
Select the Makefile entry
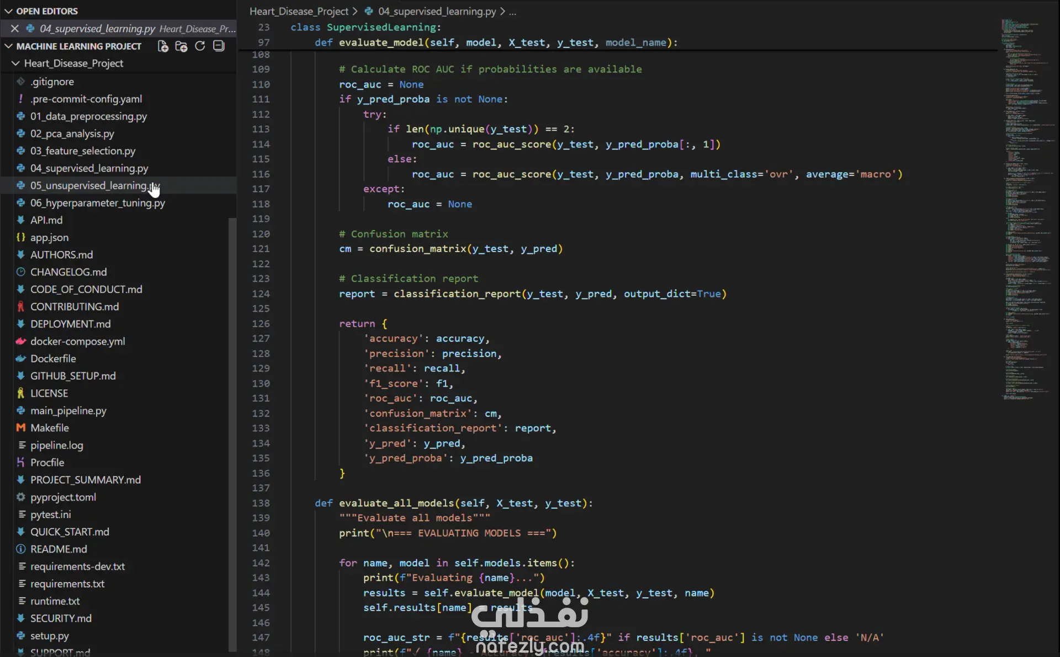(x=50, y=428)
